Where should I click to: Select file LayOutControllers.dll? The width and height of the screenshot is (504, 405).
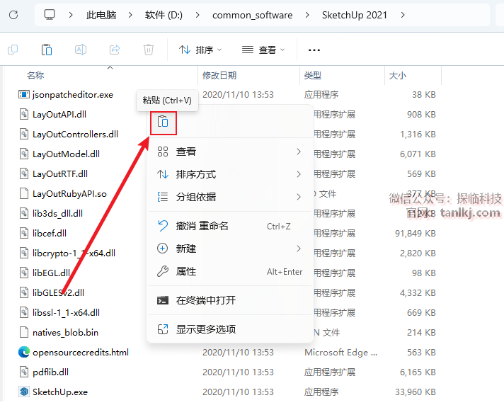pyautogui.click(x=75, y=135)
